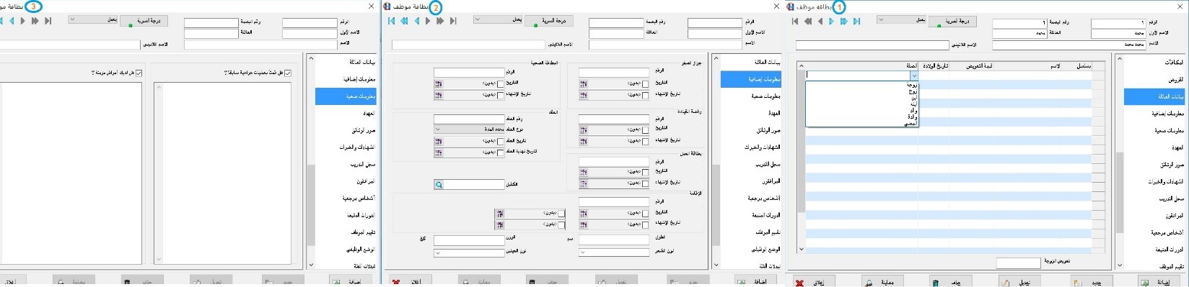Open calendar icon for contract end date
The width and height of the screenshot is (1189, 287).
[438, 152]
